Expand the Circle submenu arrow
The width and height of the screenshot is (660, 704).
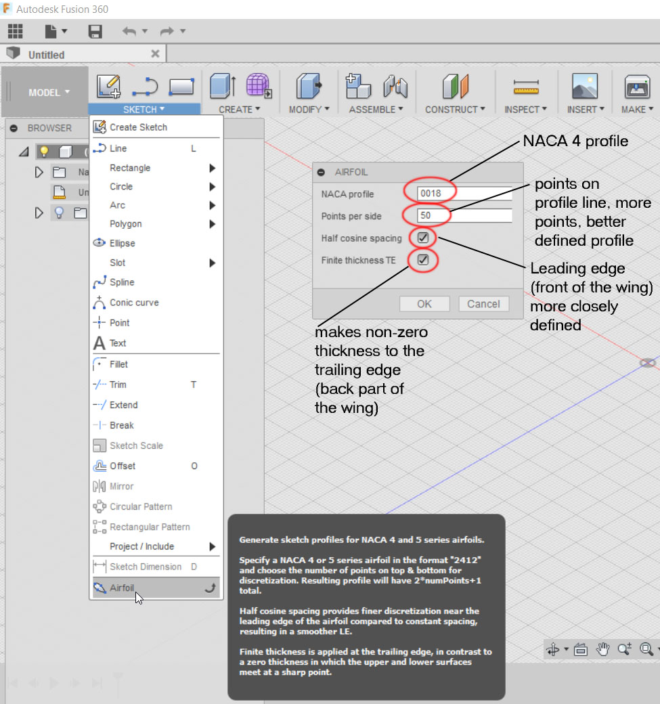[213, 187]
